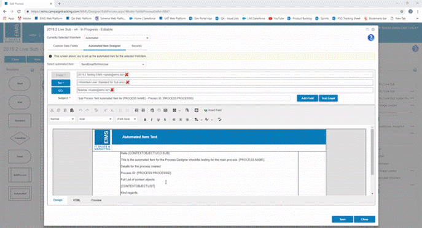
Task: Open find and replace magnifier tool
Action: pos(187,110)
